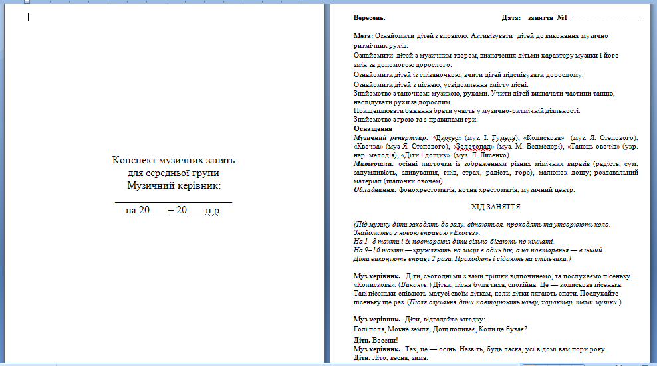Click the bold word "Мета:"

click(x=363, y=36)
